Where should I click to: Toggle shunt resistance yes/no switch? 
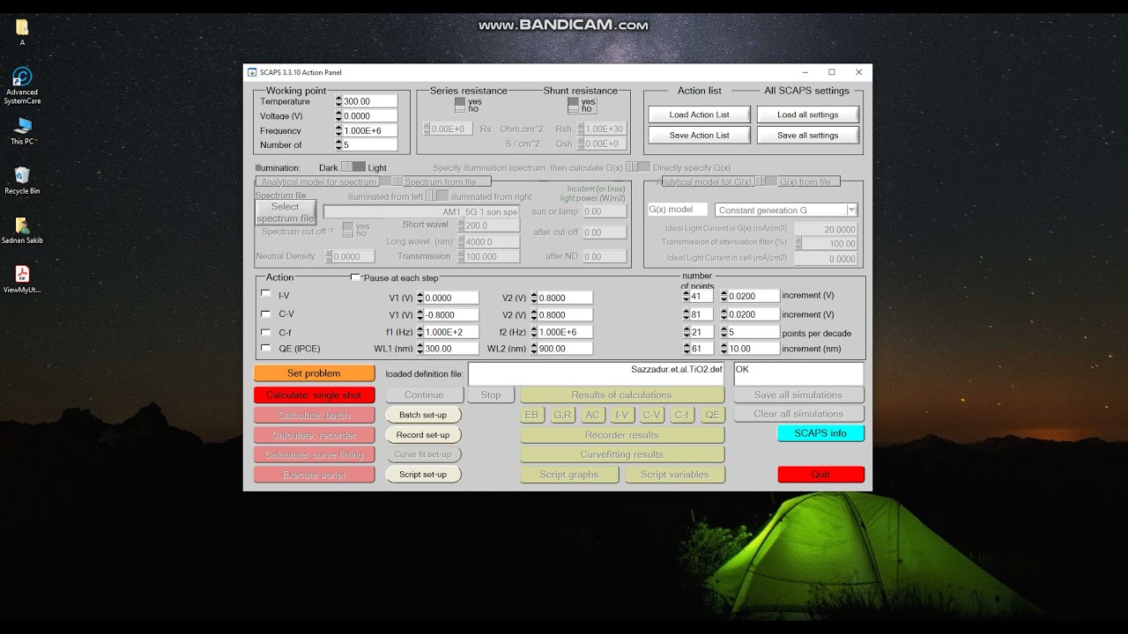[x=574, y=105]
